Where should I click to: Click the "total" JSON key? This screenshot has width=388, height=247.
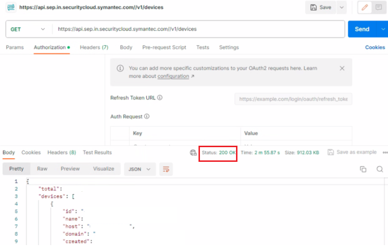[49, 189]
